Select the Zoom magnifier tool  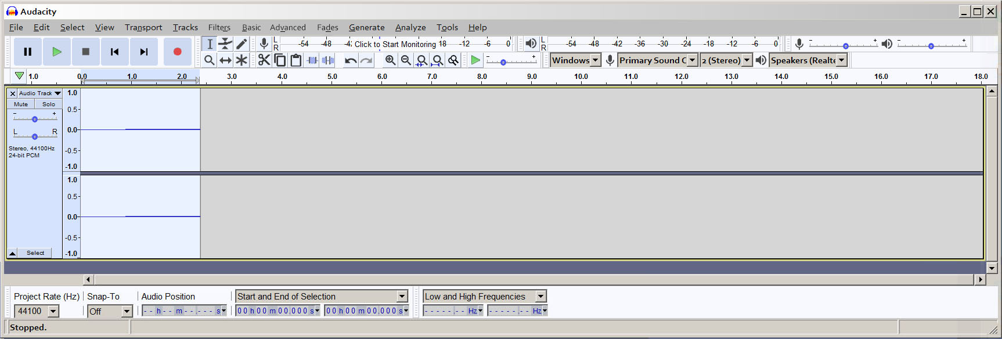[x=210, y=60]
